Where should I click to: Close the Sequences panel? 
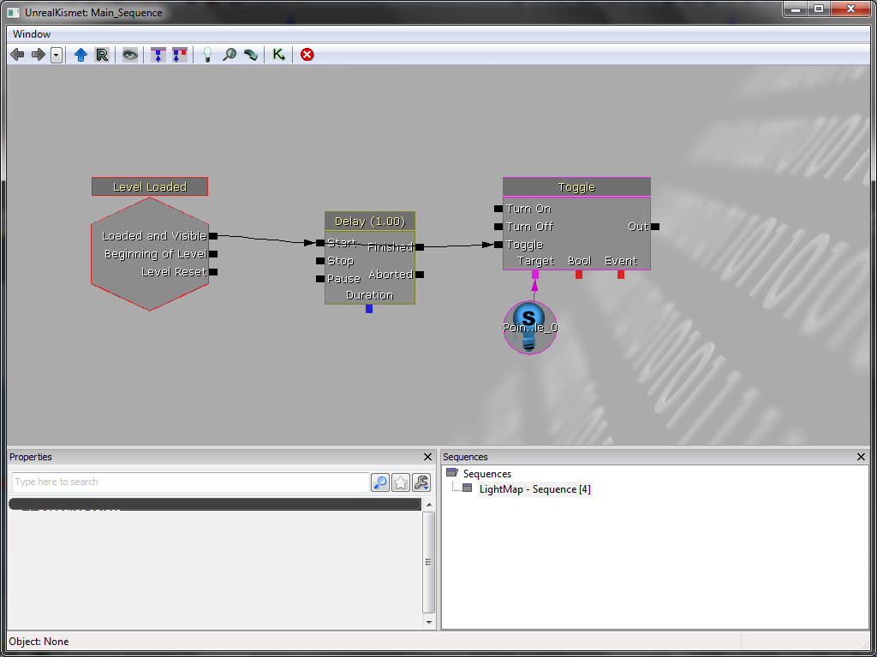pos(862,458)
